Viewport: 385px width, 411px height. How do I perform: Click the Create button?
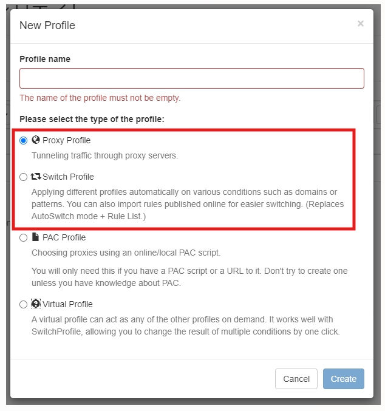click(344, 379)
